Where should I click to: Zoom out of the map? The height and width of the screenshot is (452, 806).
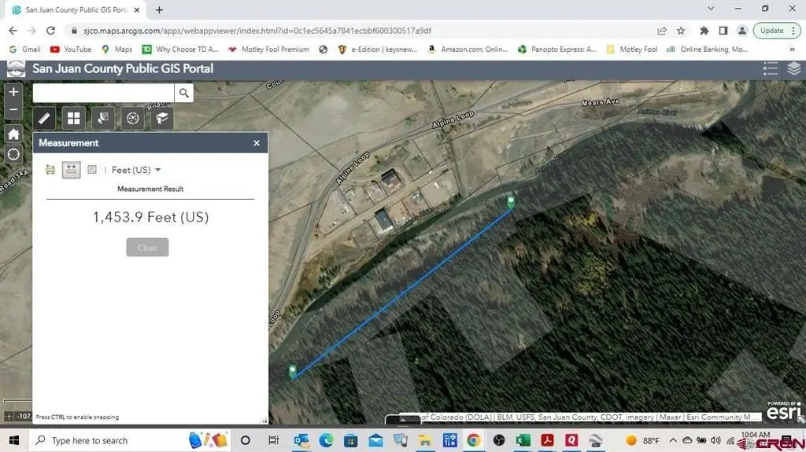pyautogui.click(x=13, y=111)
